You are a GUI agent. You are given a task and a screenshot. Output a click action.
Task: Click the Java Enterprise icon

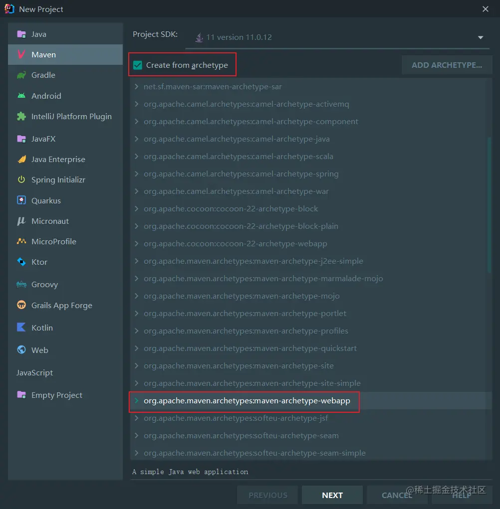[21, 159]
